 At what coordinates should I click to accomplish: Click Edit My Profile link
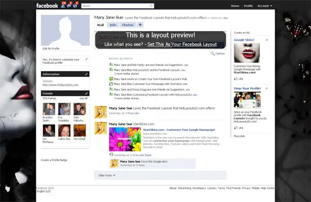coord(51,48)
